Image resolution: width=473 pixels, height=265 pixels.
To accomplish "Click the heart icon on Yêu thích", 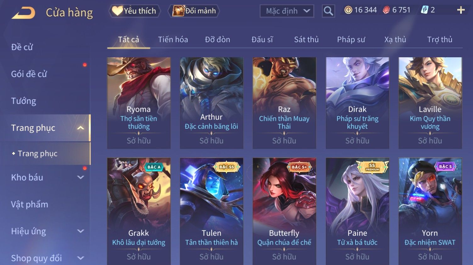I will pos(117,11).
